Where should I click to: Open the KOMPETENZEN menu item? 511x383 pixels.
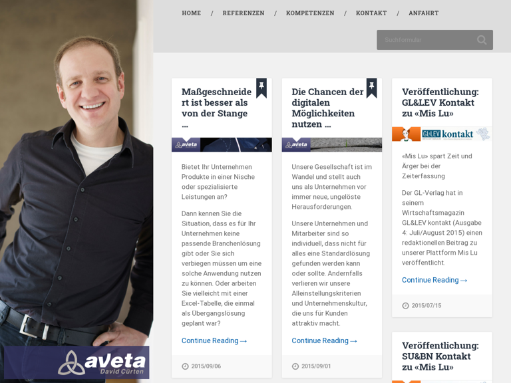(310, 13)
